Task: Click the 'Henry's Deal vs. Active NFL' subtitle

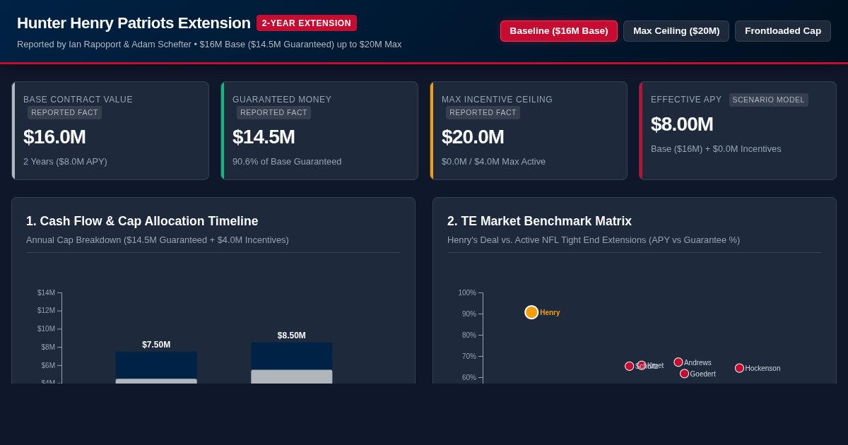Action: (594, 240)
